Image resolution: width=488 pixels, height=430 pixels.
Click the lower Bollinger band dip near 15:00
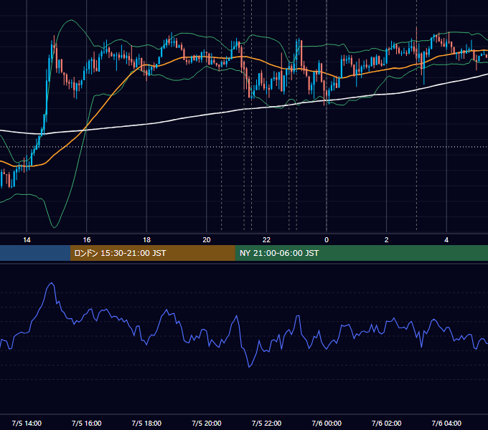point(55,227)
